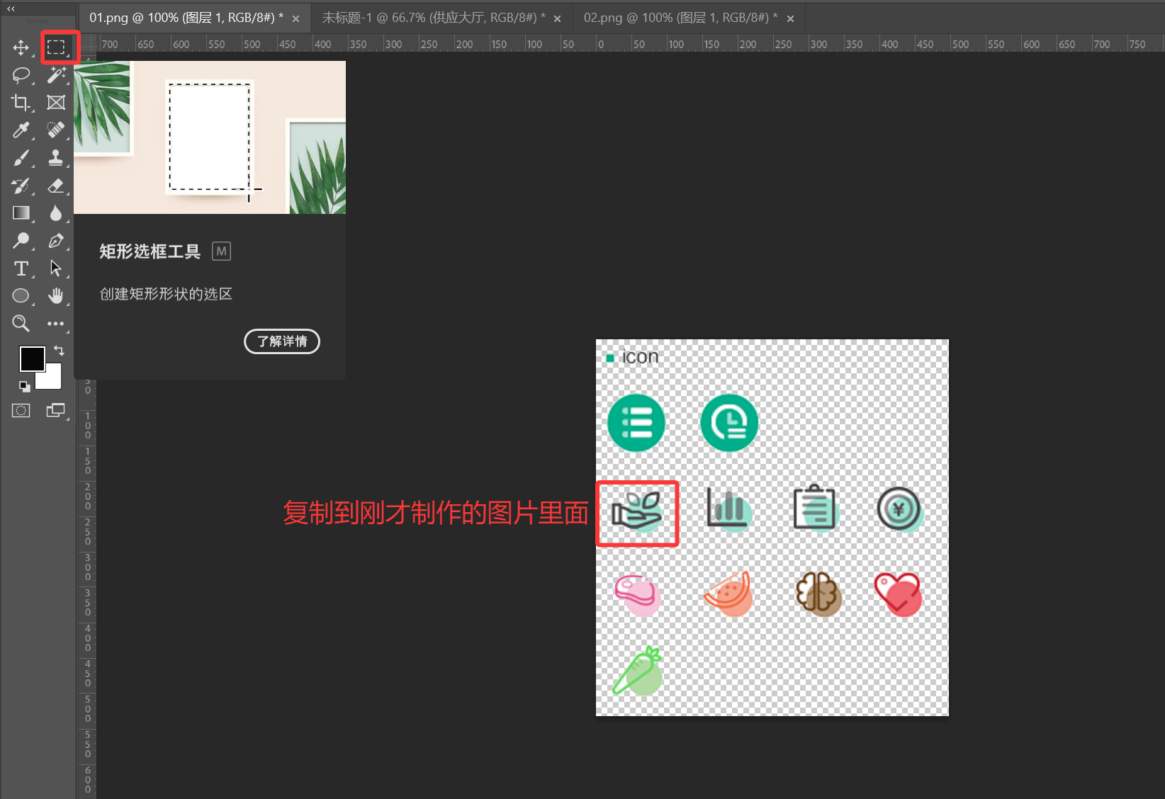Select the Gradient tool
The image size is (1165, 799).
pos(21,213)
